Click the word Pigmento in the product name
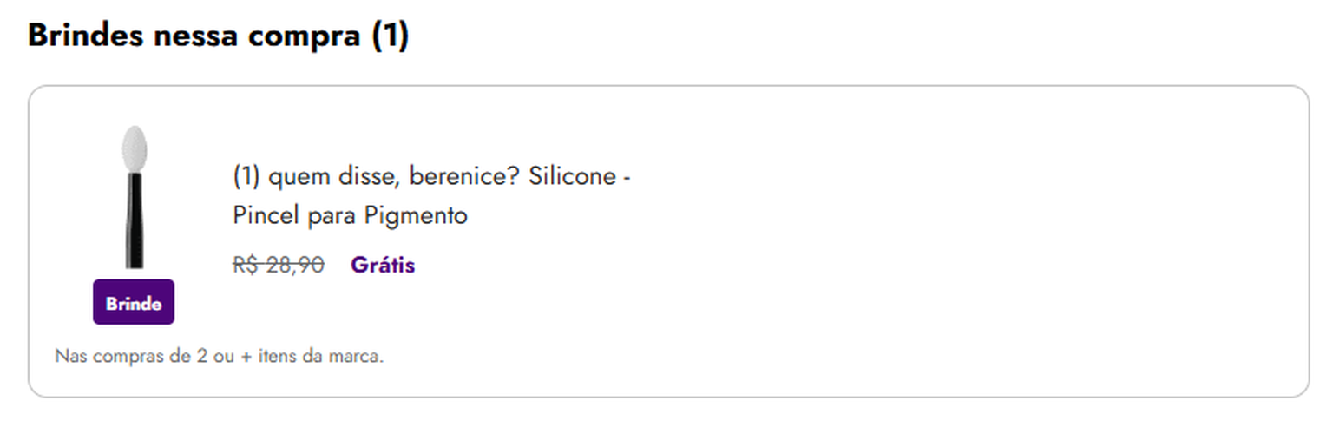Image resolution: width=1333 pixels, height=434 pixels. point(416,215)
